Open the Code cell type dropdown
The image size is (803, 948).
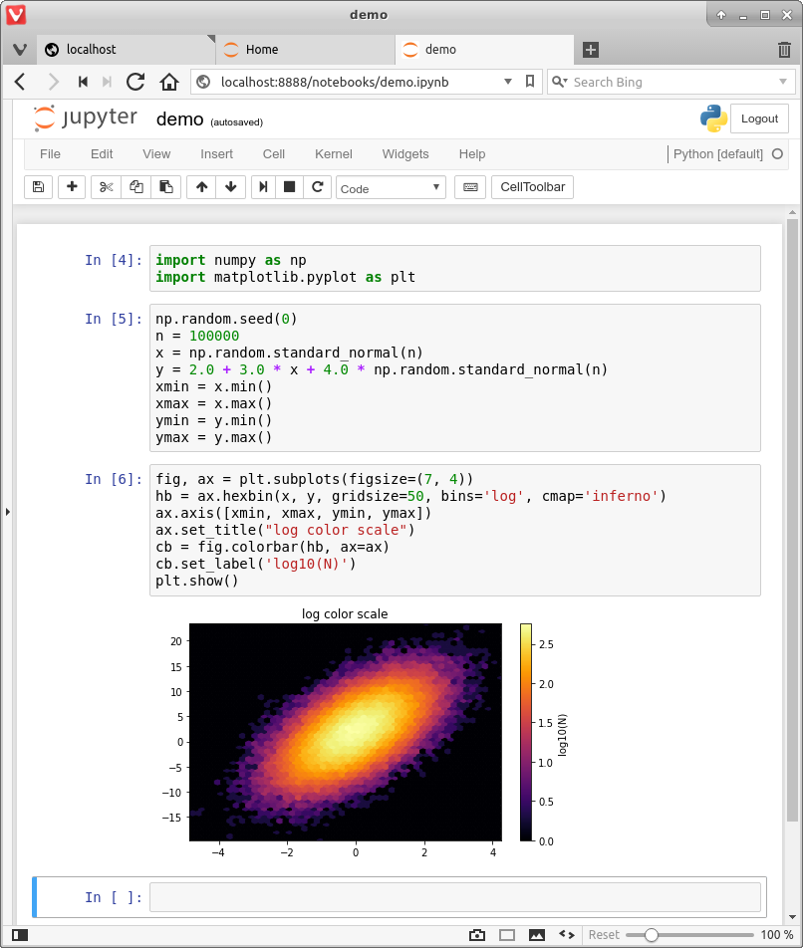tap(391, 187)
